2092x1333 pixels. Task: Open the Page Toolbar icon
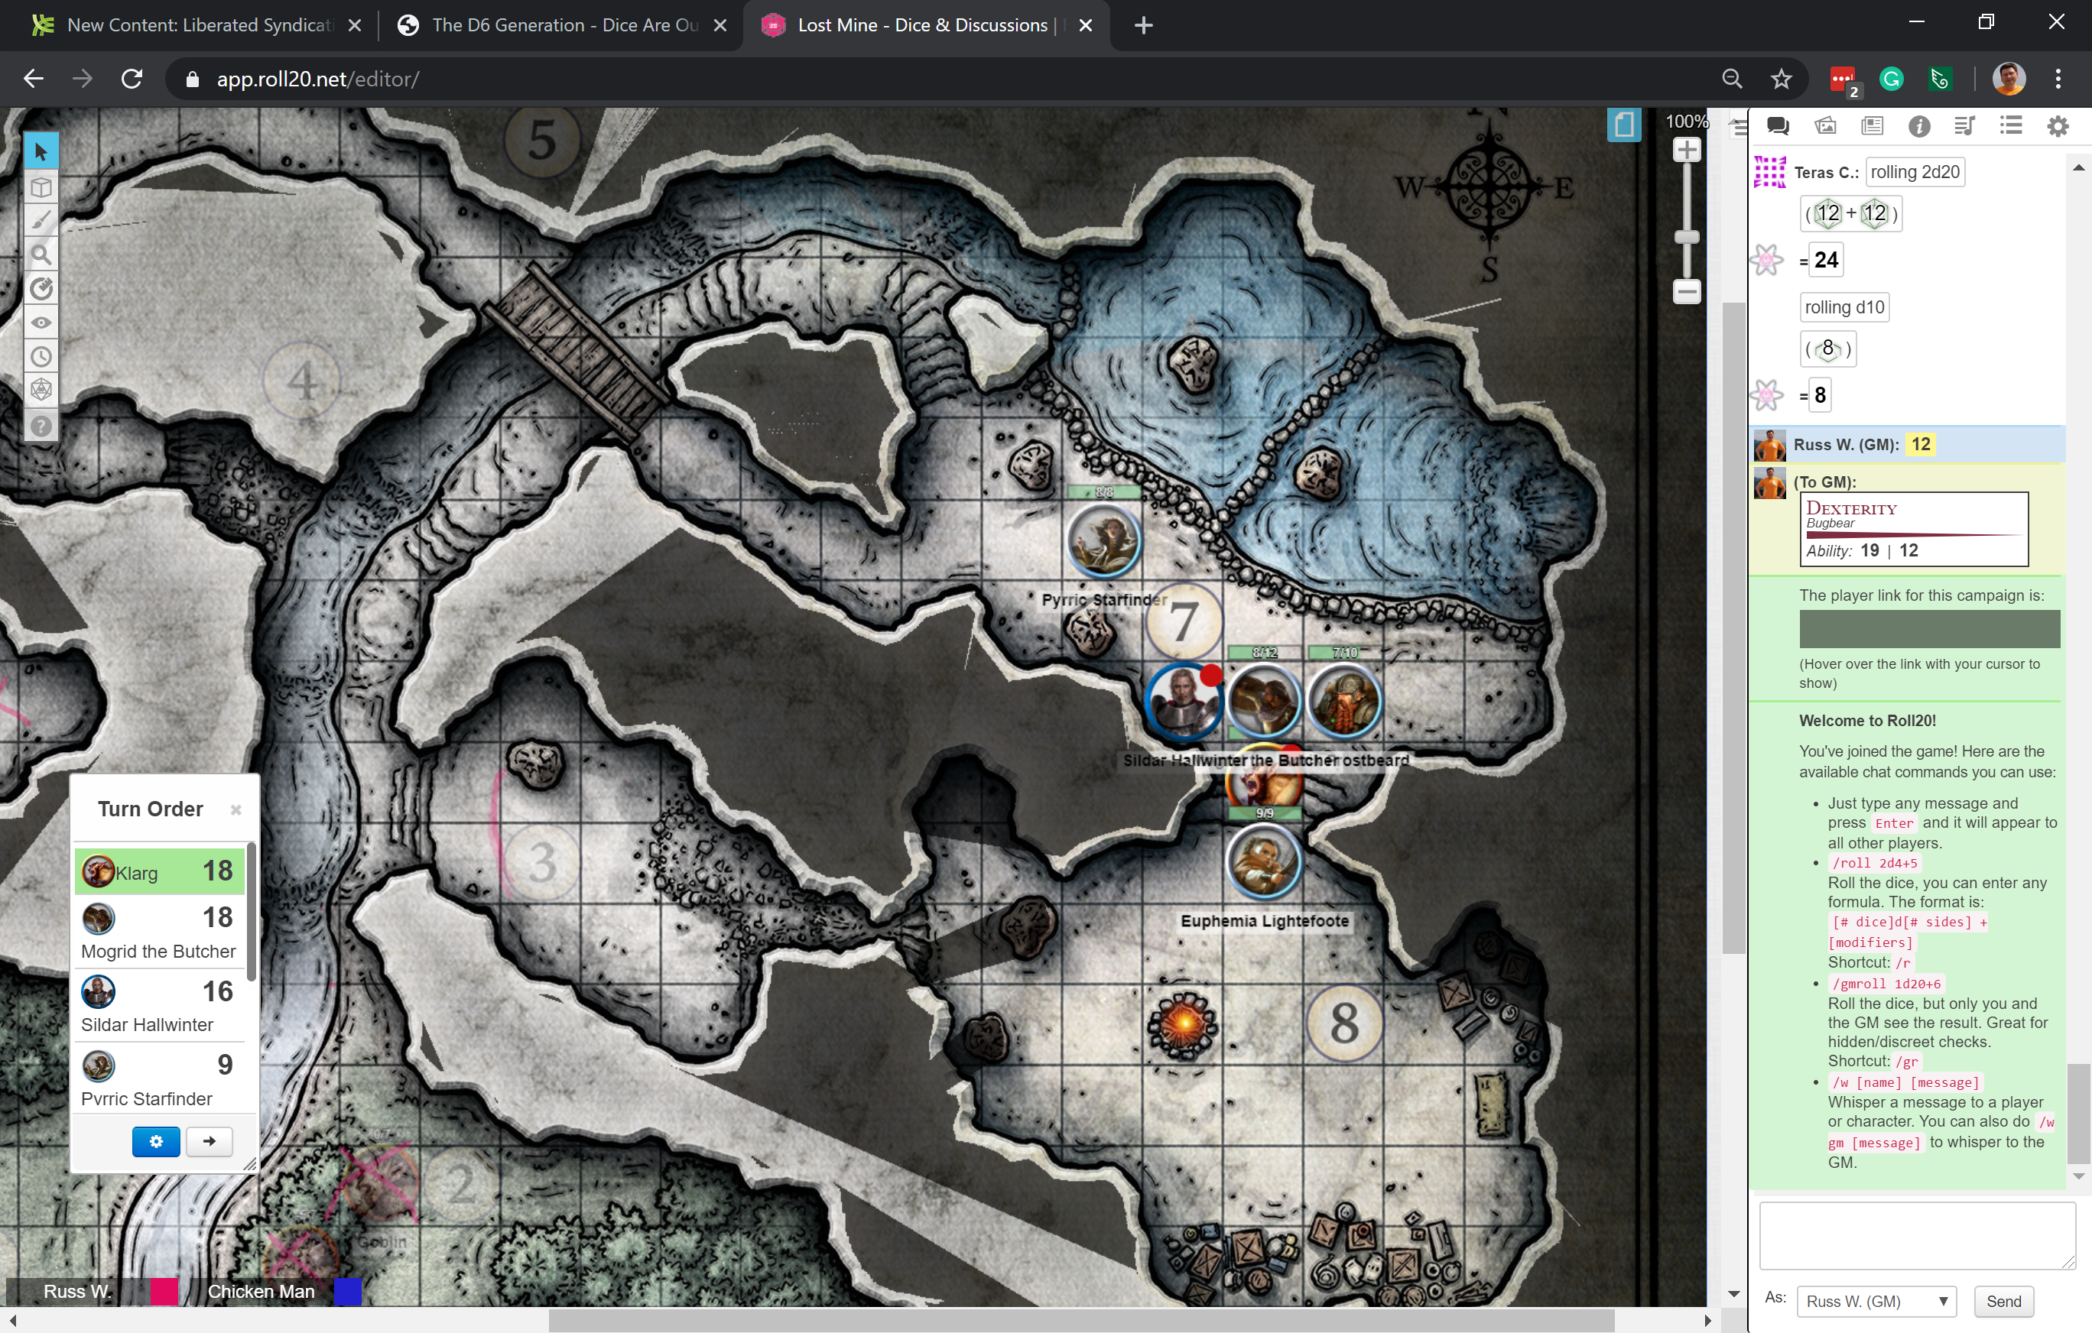click(x=1623, y=126)
